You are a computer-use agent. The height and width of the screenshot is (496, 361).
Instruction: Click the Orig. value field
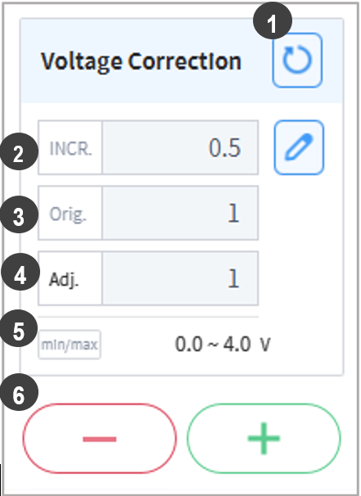(180, 213)
